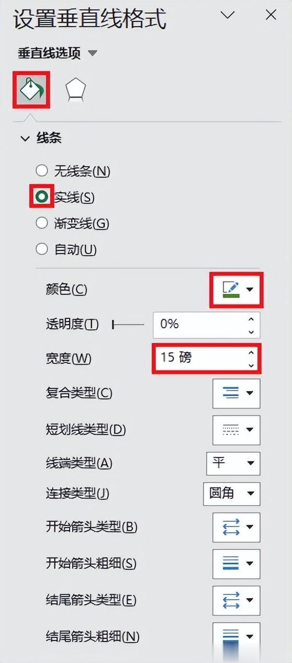292x663 pixels.
Task: Open the Fill & Line paint bucket tab
Action: 31,90
